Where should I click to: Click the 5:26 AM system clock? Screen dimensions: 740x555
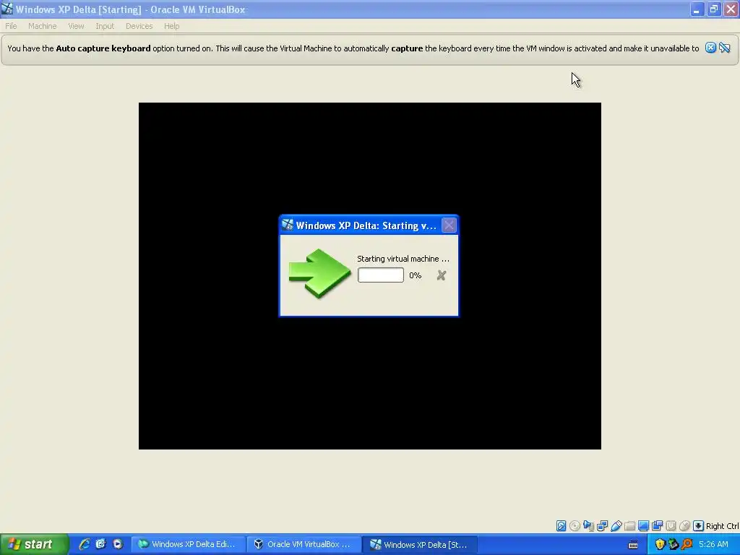pos(713,545)
